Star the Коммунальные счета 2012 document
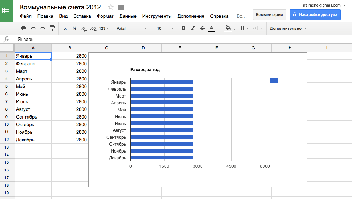Image resolution: width=352 pixels, height=199 pixels. click(111, 7)
